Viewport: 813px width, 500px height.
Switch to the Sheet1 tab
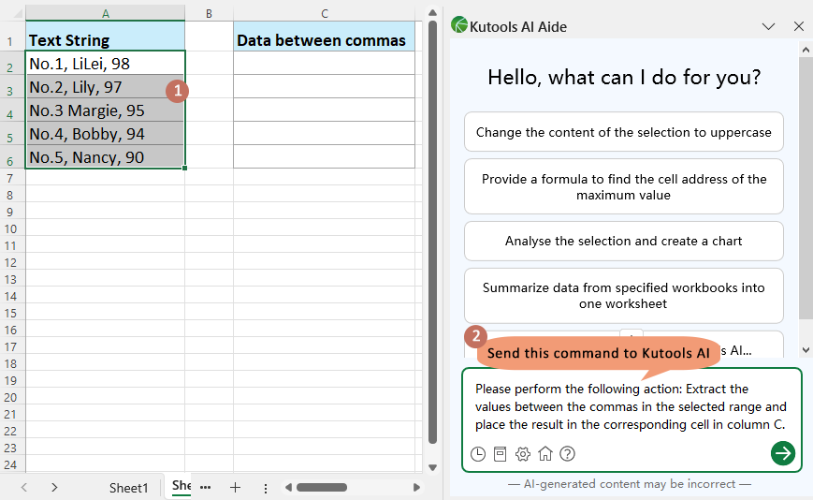[x=128, y=488]
